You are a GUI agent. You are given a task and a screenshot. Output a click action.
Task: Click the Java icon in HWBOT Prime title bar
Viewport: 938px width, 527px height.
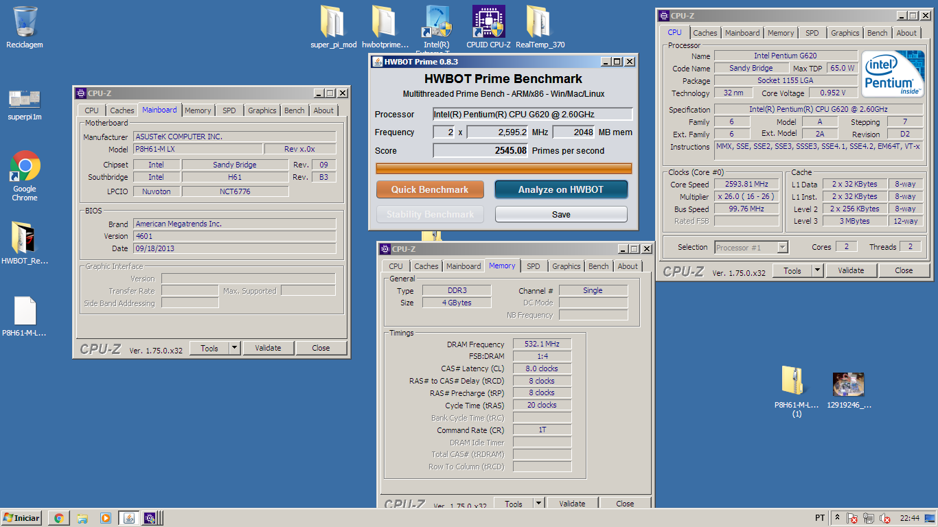click(377, 62)
